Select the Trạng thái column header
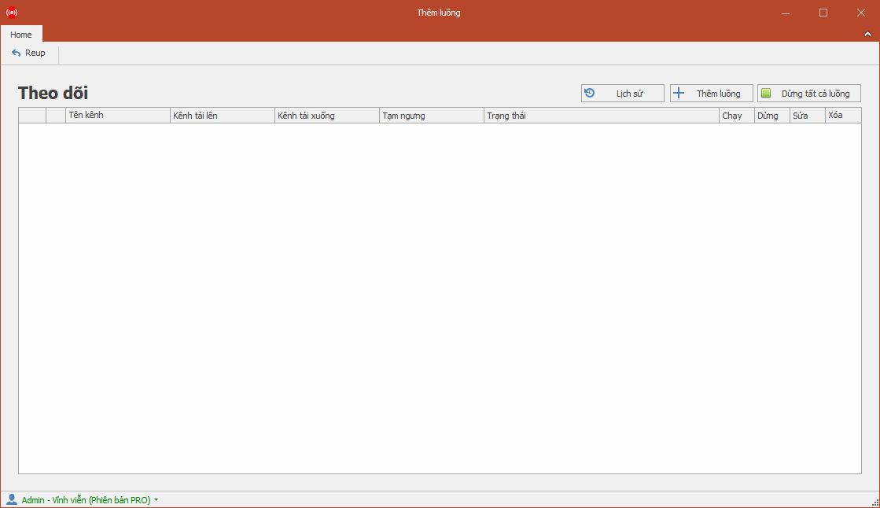The image size is (880, 508). click(x=601, y=115)
